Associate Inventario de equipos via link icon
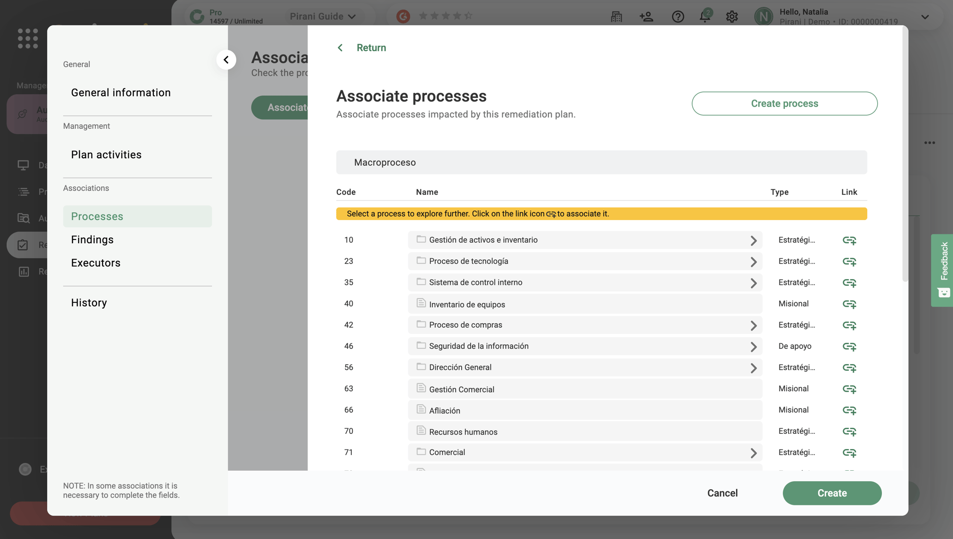This screenshot has width=953, height=539. (849, 304)
